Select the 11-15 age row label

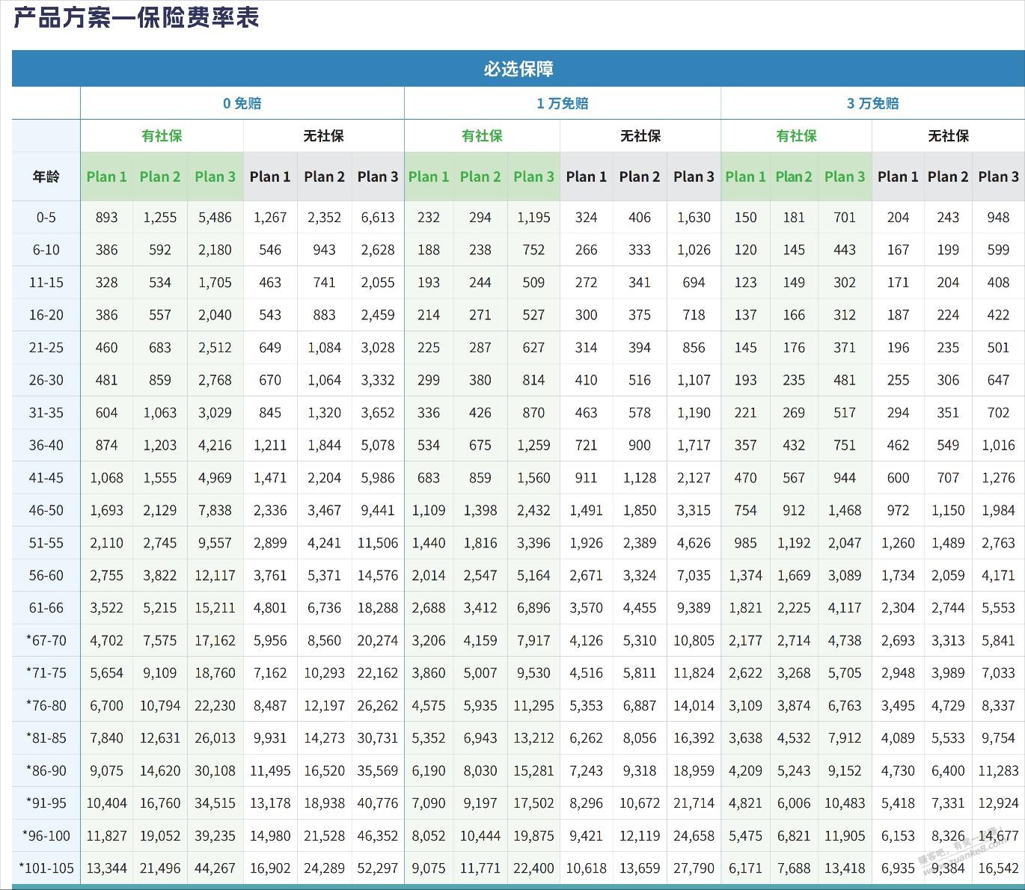[x=46, y=283]
